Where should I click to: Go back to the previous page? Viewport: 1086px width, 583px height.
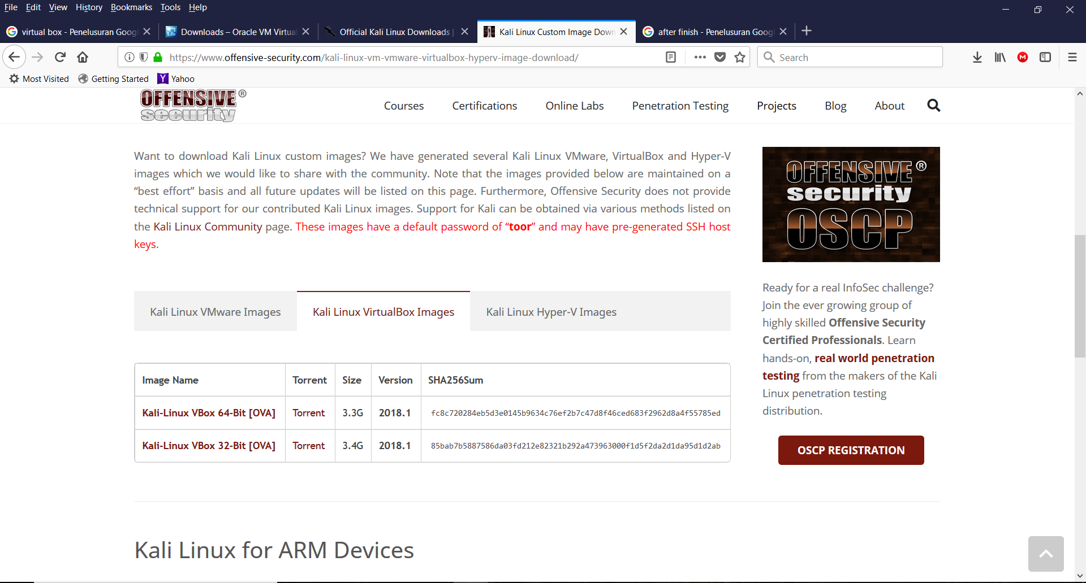[14, 57]
